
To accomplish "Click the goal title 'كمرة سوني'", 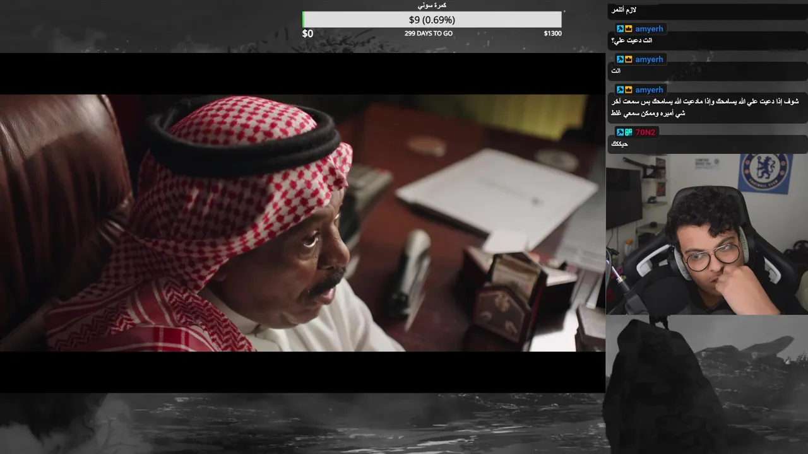I will click(433, 5).
